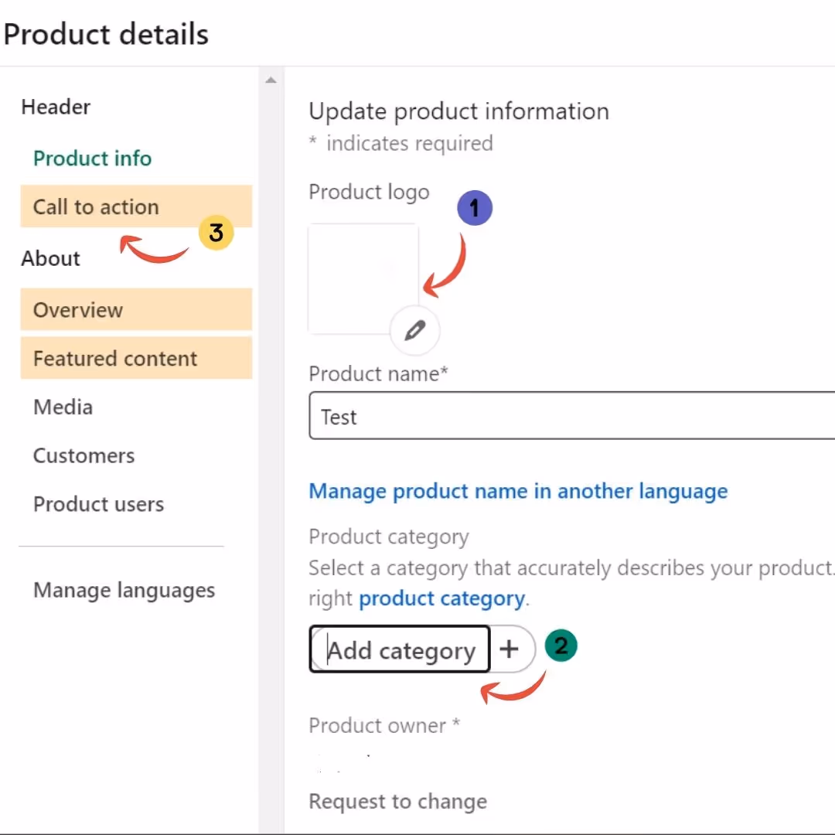Click the empty product logo thumbnail
This screenshot has width=835, height=835.
pyautogui.click(x=363, y=278)
